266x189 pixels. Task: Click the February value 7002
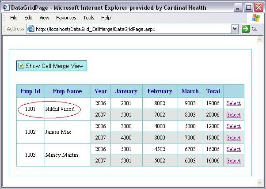click(x=160, y=114)
